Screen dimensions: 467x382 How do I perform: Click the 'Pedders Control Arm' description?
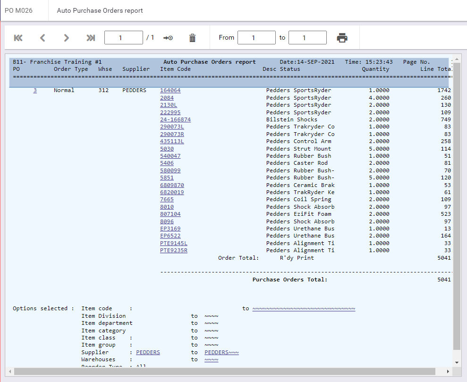(x=298, y=141)
